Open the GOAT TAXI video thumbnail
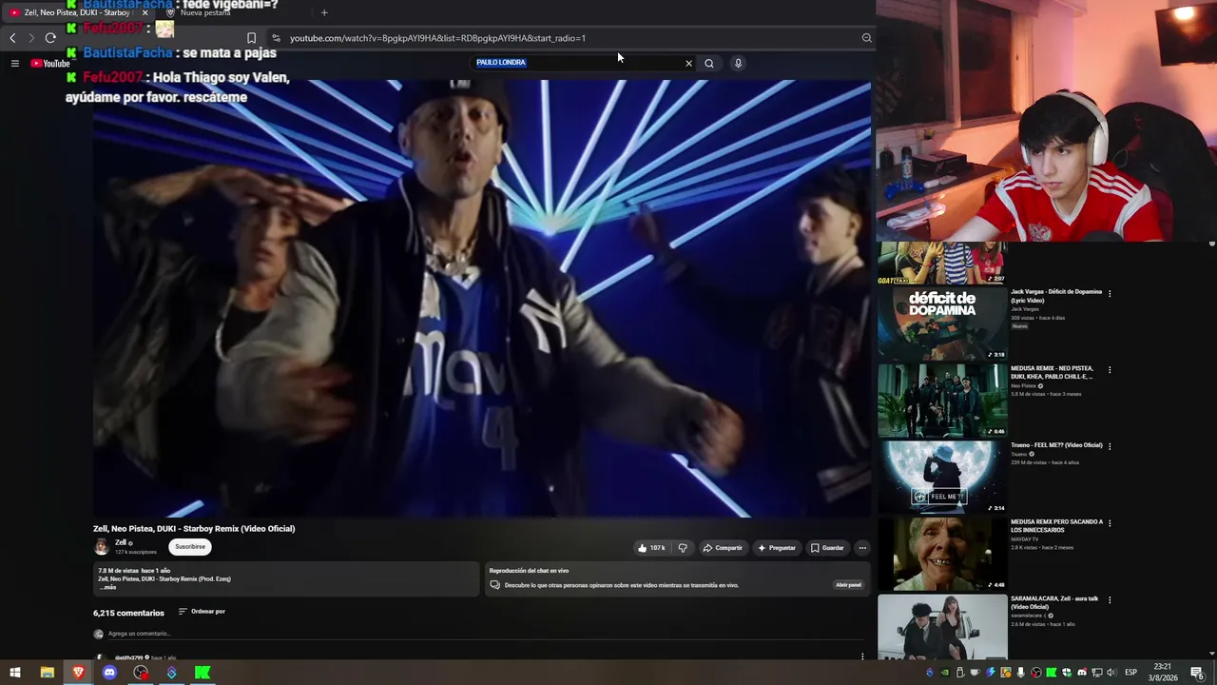Viewport: 1217px width, 685px height. pos(942,263)
